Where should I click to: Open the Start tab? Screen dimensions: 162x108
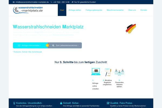pyautogui.click(x=62, y=10)
